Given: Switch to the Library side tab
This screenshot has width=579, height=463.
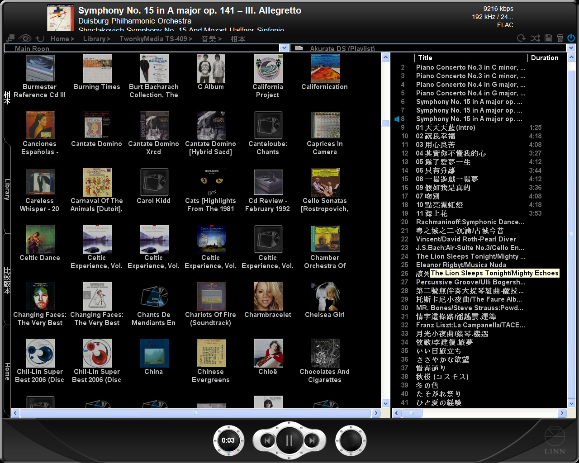Looking at the screenshot, I should click(x=7, y=189).
